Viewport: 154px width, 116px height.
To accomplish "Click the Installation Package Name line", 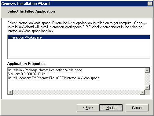I will 45,70.
